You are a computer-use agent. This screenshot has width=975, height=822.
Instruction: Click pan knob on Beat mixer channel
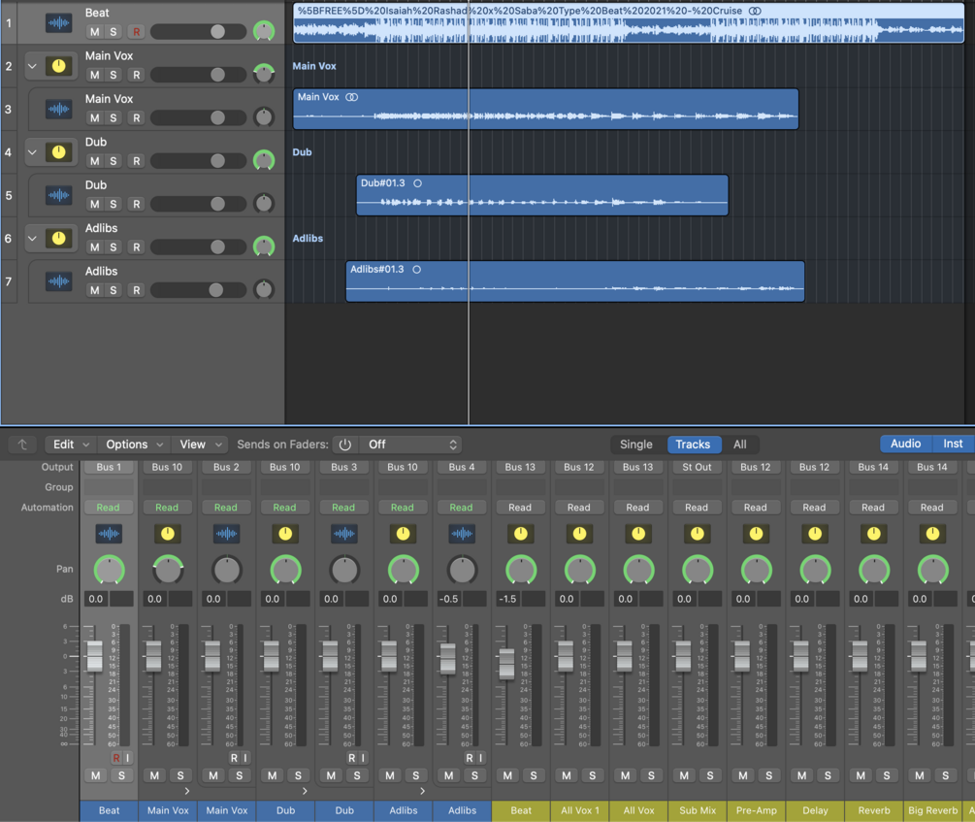click(x=109, y=570)
